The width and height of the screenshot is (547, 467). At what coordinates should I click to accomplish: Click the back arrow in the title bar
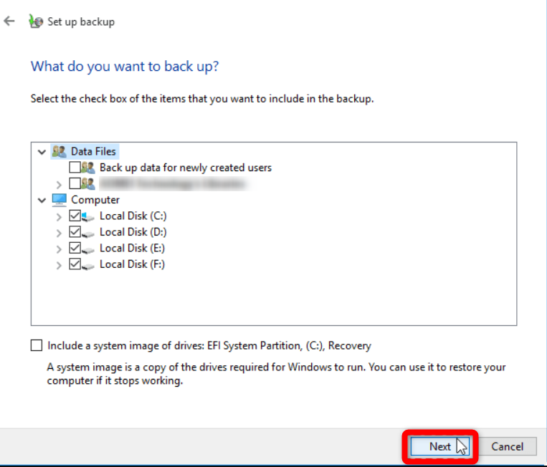(9, 21)
